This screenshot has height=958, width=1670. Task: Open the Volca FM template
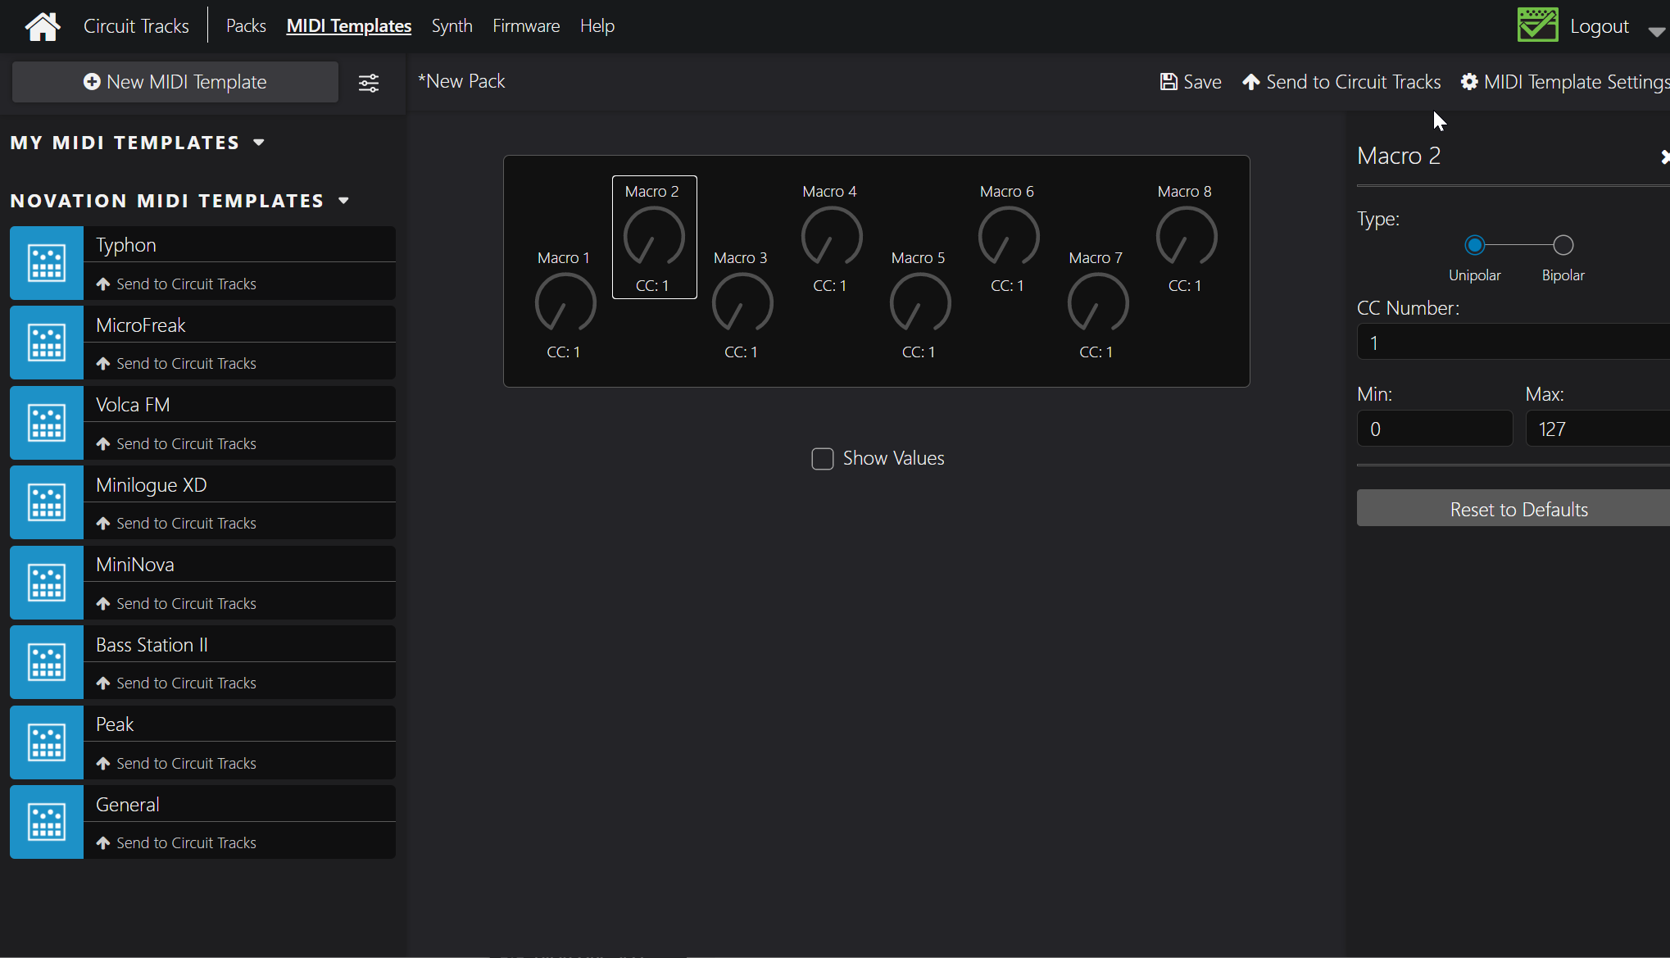point(133,405)
